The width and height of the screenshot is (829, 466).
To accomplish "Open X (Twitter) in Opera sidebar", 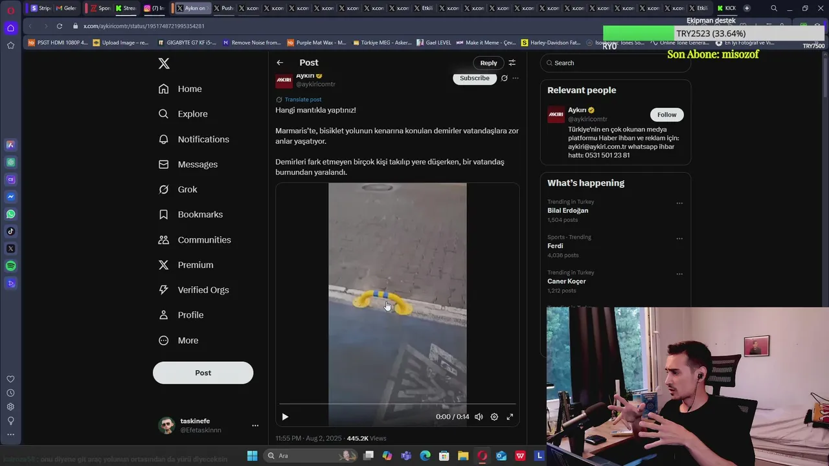I will pyautogui.click(x=10, y=249).
